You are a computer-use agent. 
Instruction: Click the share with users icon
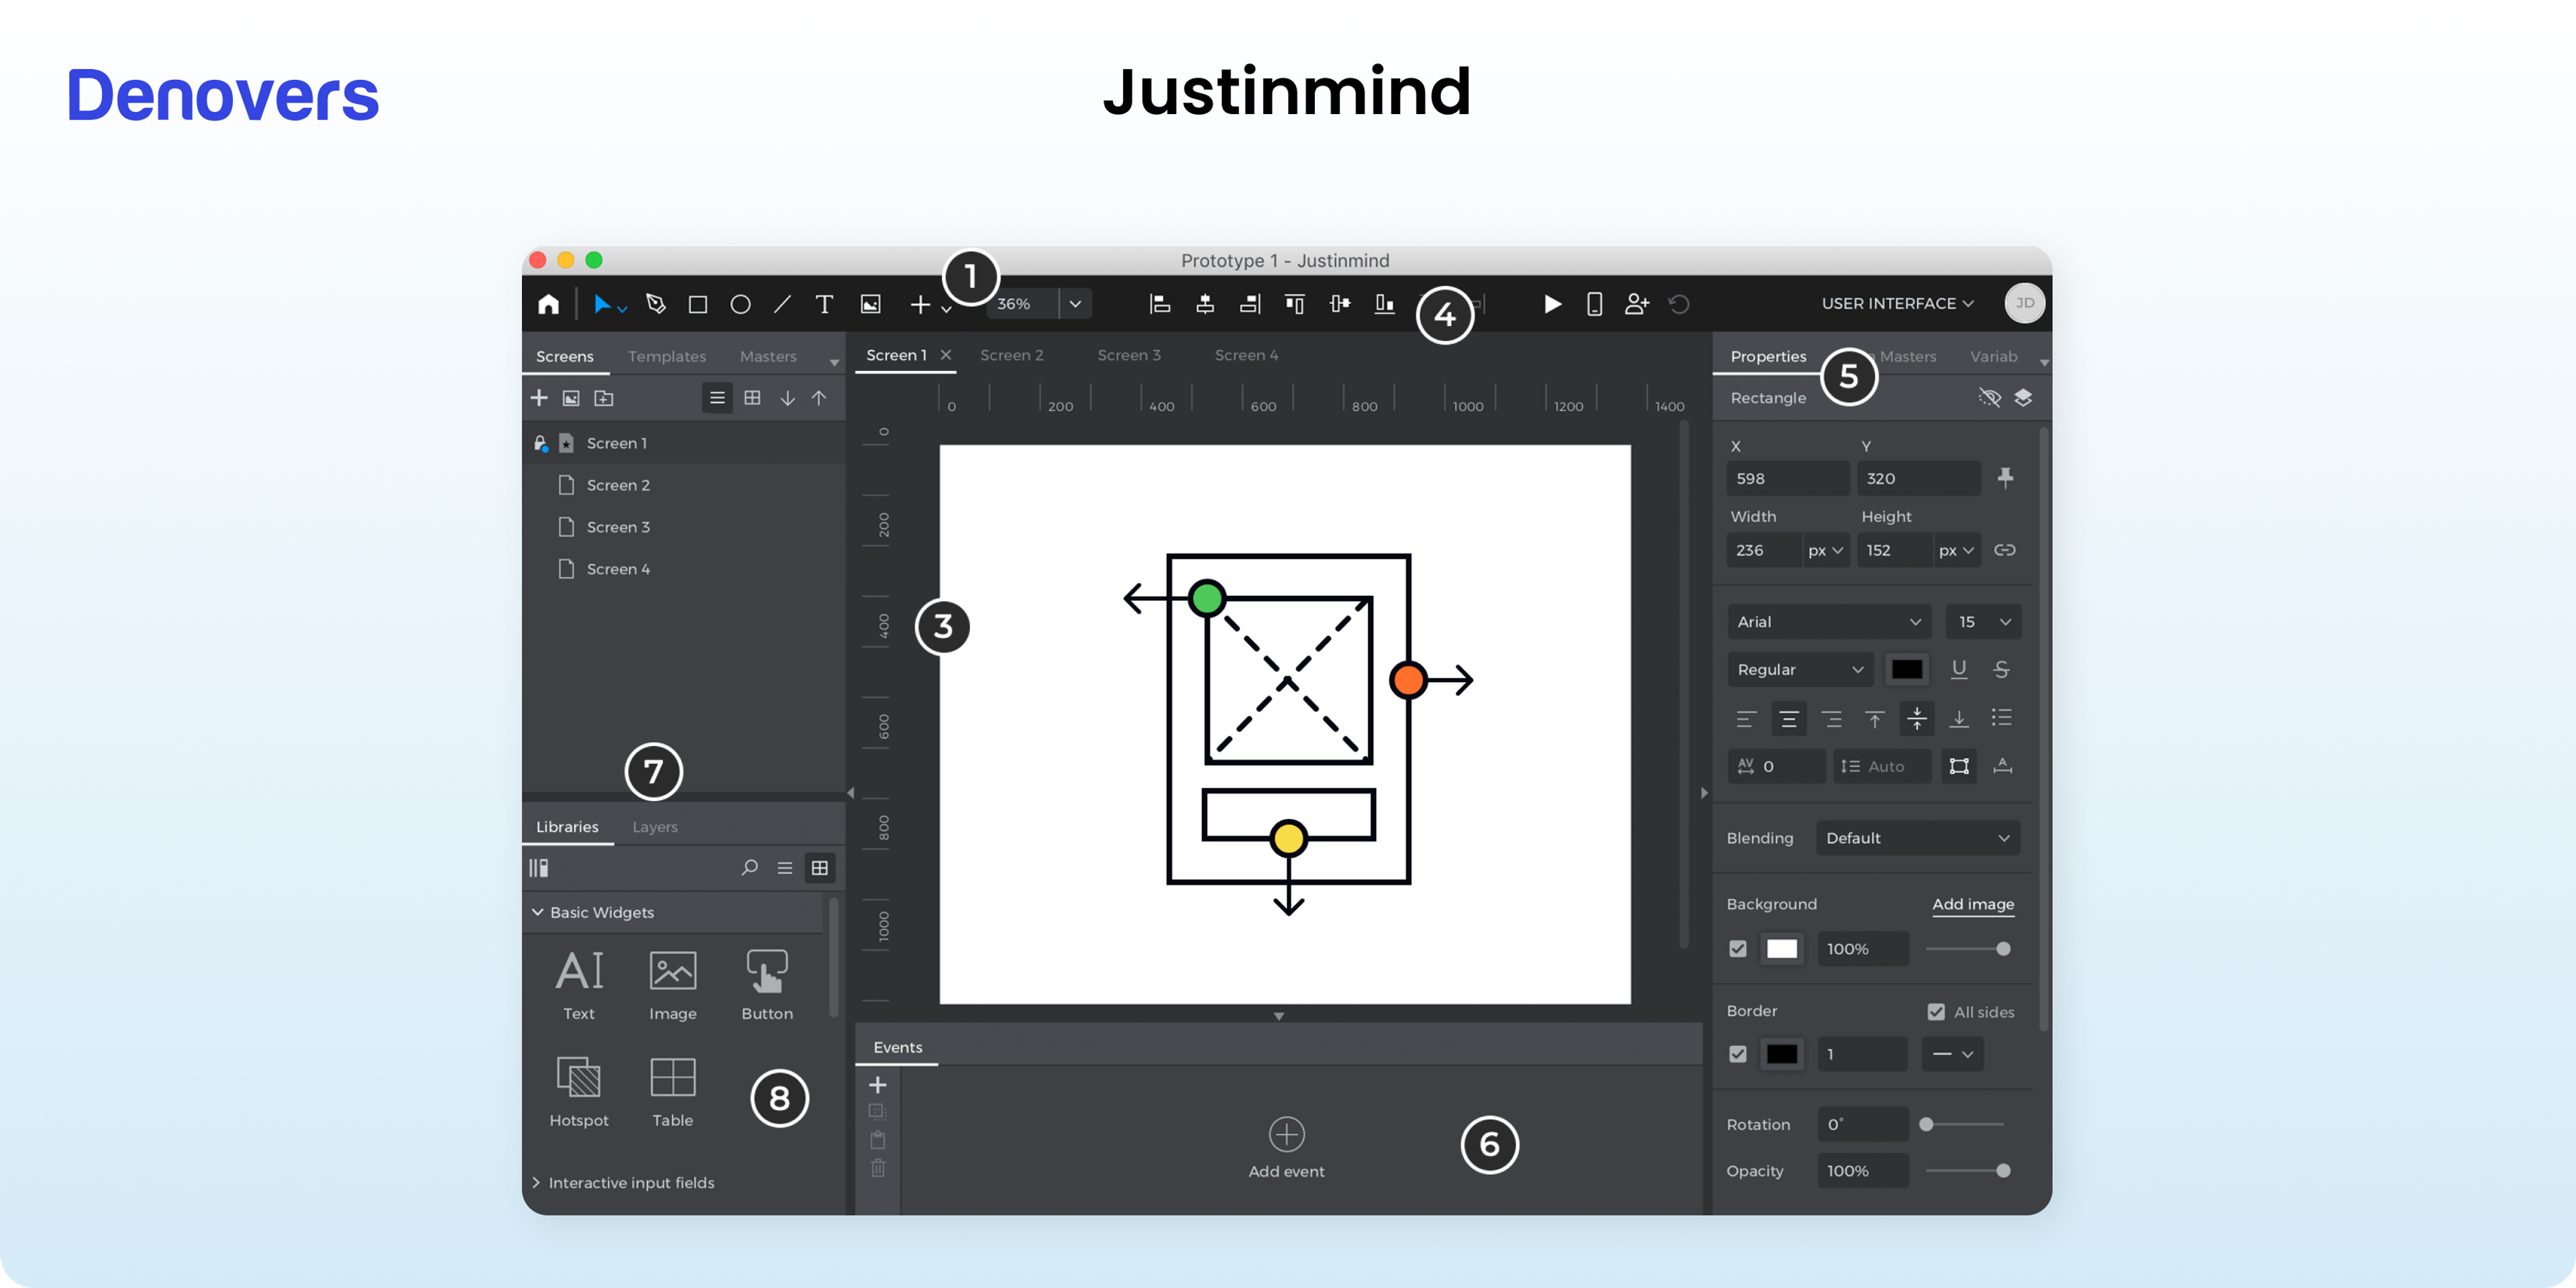coord(1637,304)
